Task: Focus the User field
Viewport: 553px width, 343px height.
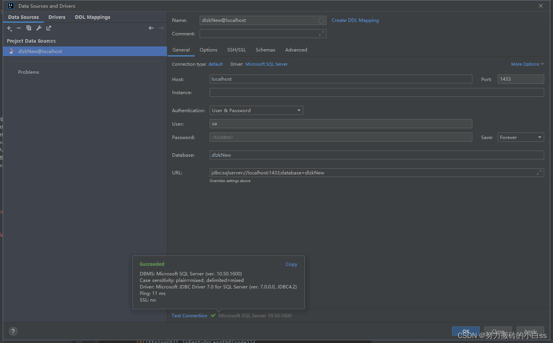Action: click(341, 124)
